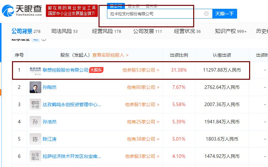The width and height of the screenshot is (268, 167).
Task: Click the 1803.6万人民币 amount cell
Action: pos(222,139)
